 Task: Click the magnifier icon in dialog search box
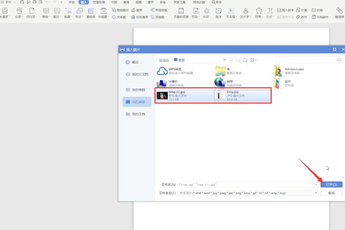tap(339, 60)
